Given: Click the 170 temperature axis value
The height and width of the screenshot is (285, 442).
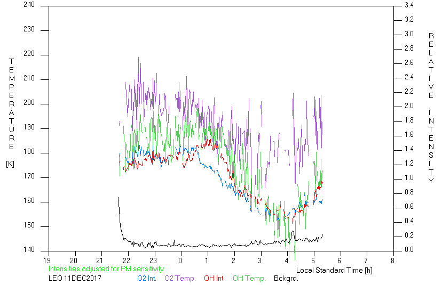Looking at the screenshot, I should (x=29, y=176).
